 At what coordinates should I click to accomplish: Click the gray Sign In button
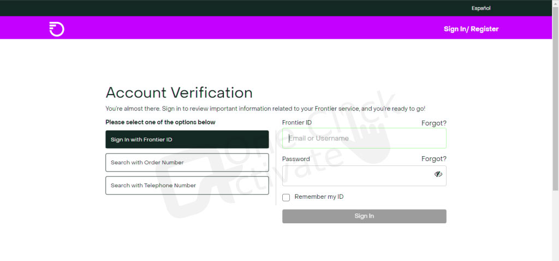coord(364,216)
